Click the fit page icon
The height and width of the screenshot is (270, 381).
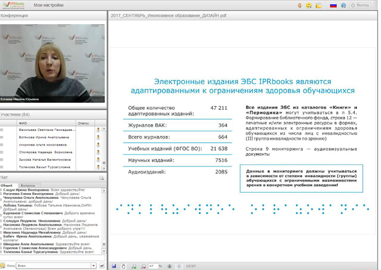(x=179, y=266)
